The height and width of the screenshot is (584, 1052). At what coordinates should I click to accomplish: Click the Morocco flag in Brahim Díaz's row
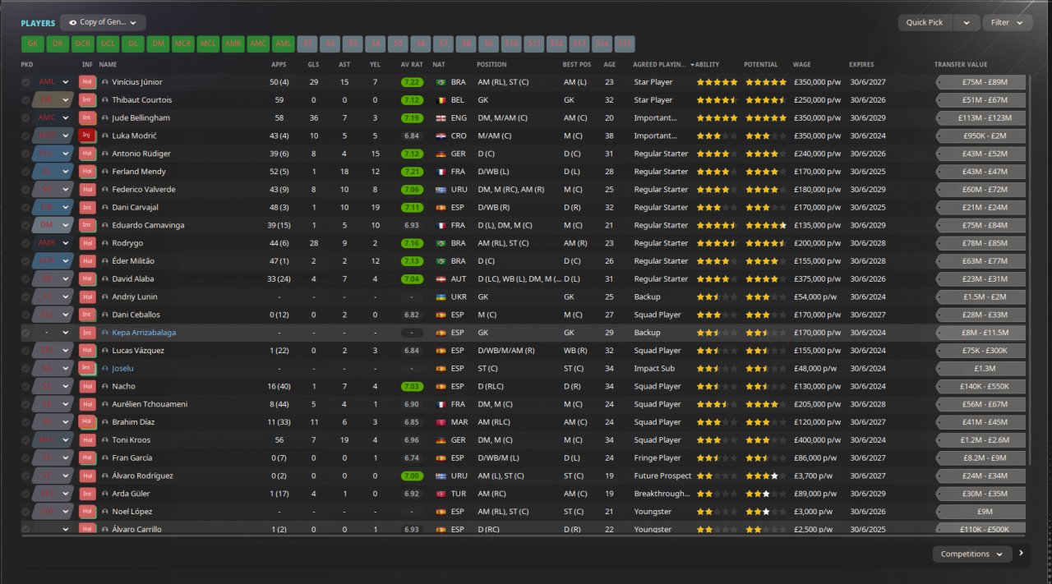pos(441,422)
